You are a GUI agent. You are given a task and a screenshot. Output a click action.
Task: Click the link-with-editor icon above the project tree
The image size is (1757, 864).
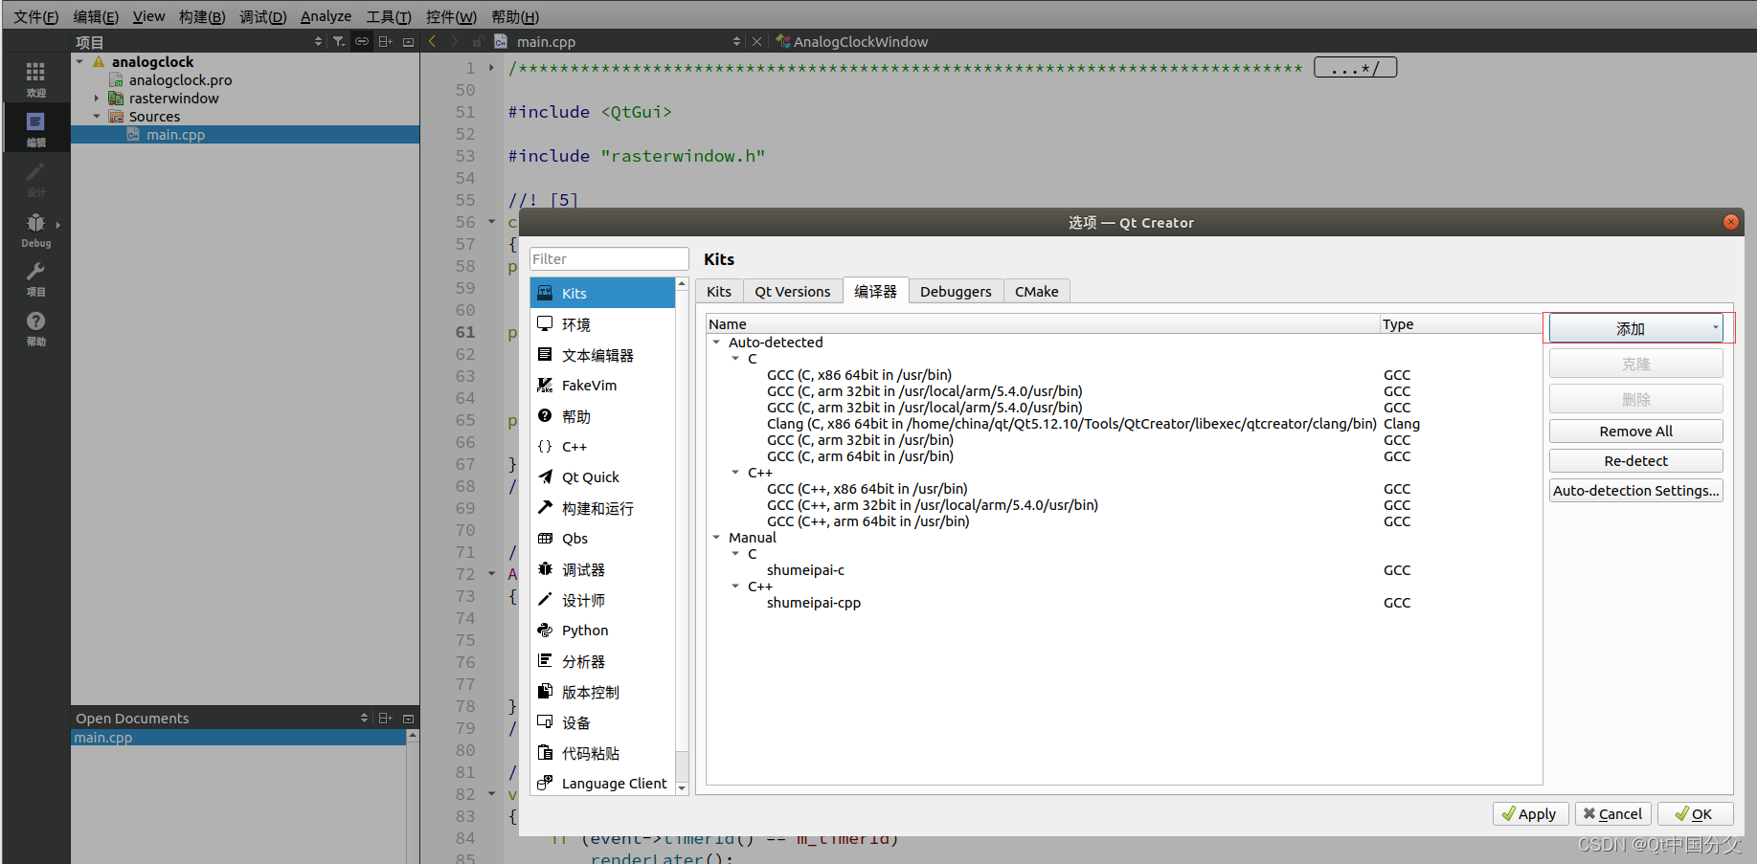point(361,41)
